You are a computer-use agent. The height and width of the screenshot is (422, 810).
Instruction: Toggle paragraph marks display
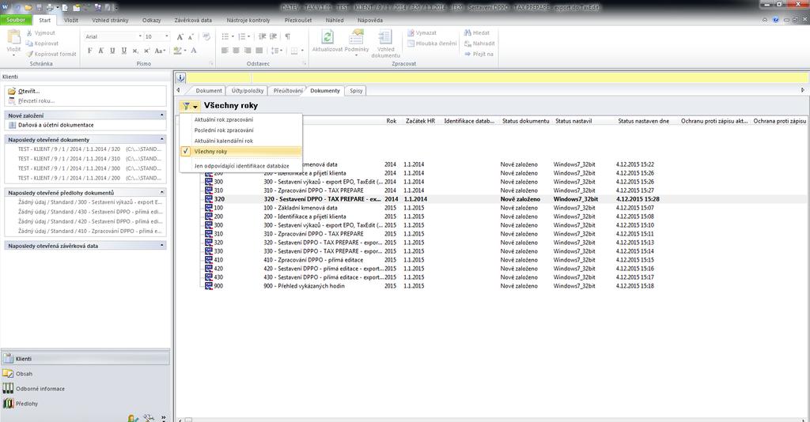pyautogui.click(x=288, y=36)
